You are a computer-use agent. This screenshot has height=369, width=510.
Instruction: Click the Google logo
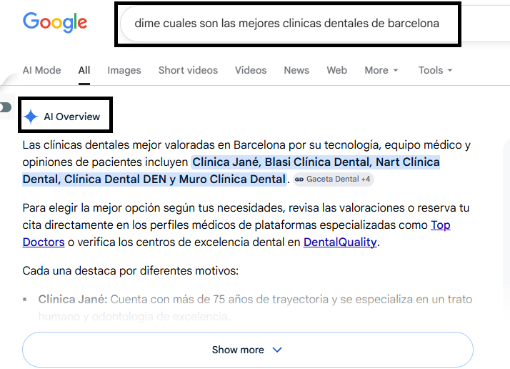[55, 22]
